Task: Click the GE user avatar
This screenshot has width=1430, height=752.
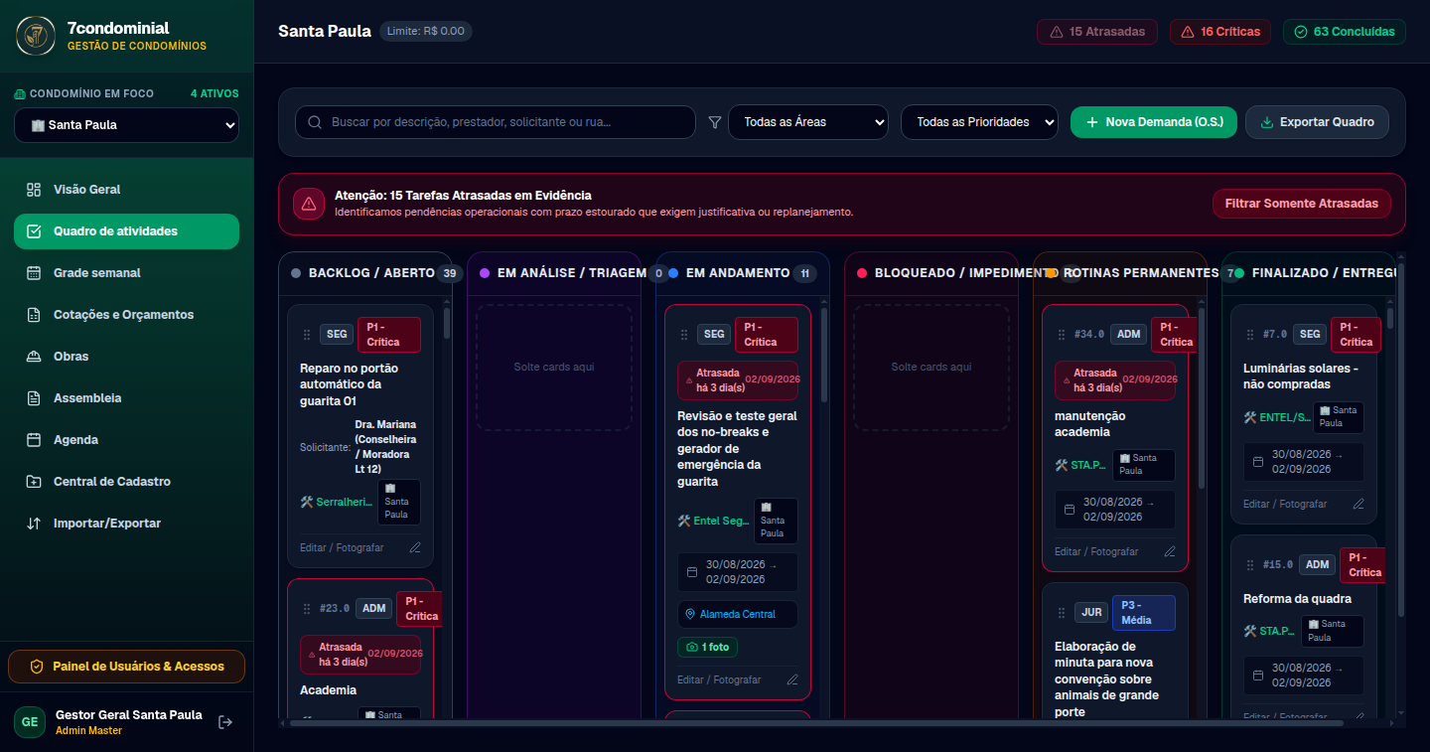Action: (x=30, y=722)
